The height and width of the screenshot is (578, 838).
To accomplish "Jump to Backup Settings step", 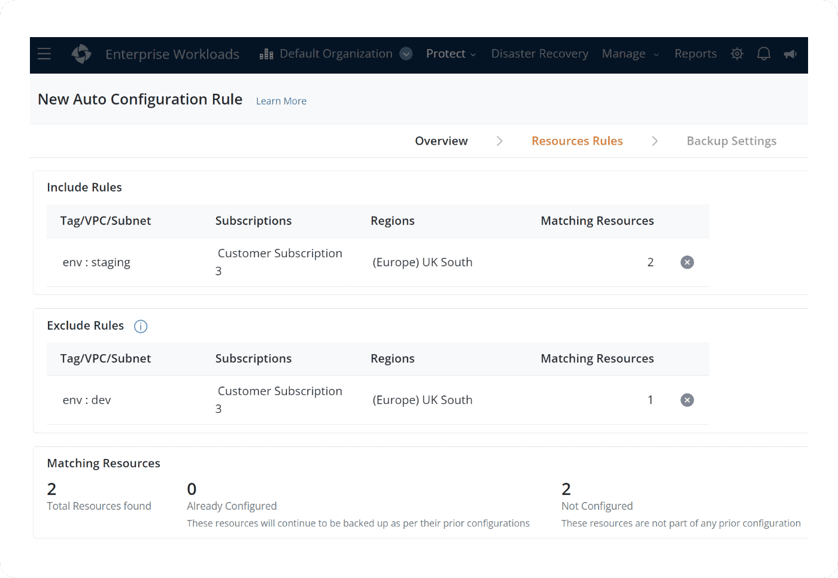I will (x=731, y=141).
